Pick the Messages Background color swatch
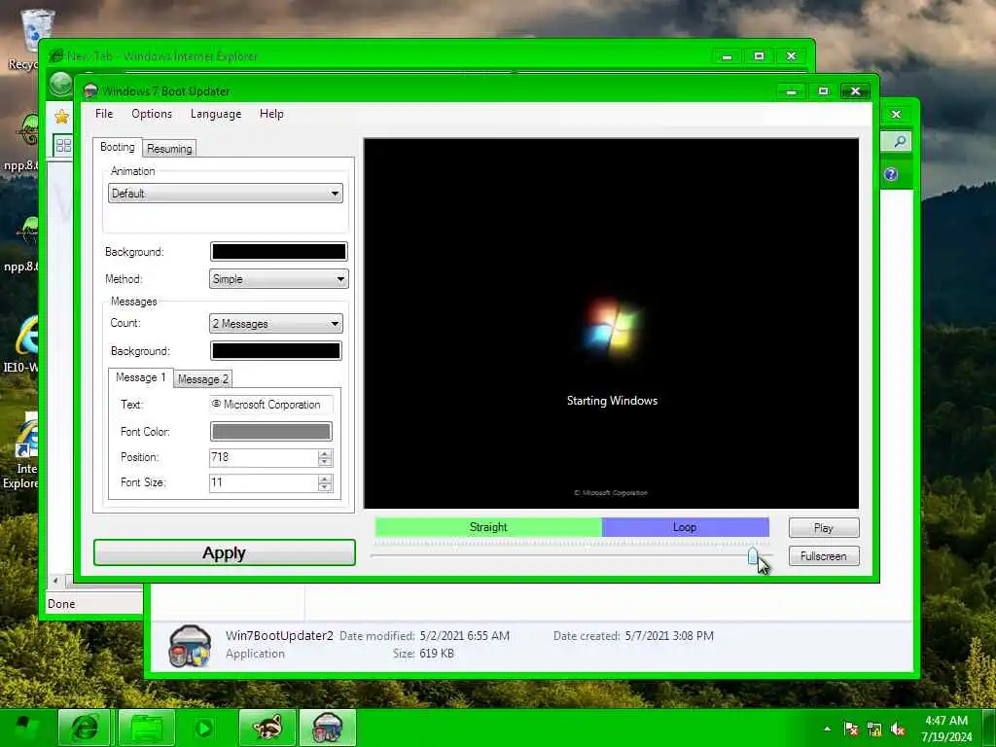Viewport: 996px width, 747px height. click(275, 350)
